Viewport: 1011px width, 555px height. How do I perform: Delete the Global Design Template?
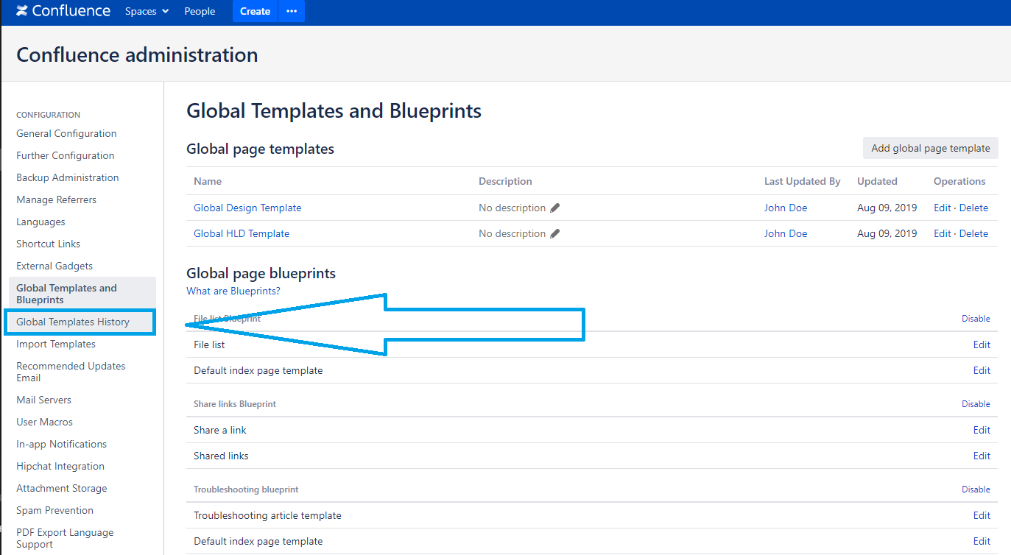coord(973,208)
